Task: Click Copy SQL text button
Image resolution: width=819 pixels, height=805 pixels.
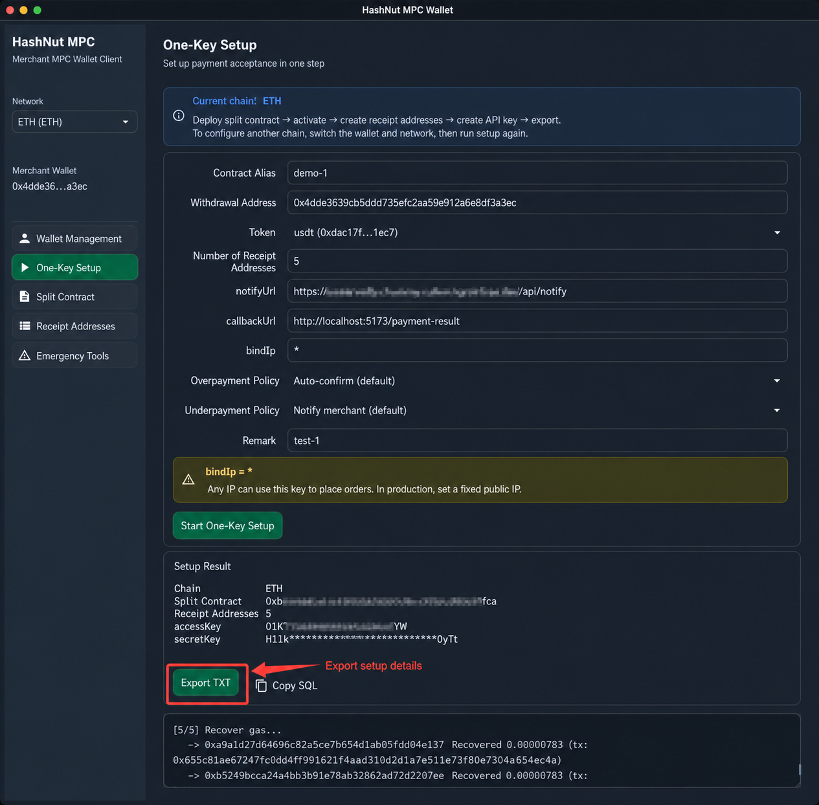Action: (295, 686)
